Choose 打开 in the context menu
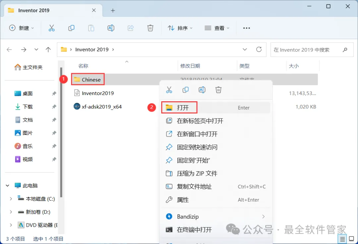 pos(216,108)
